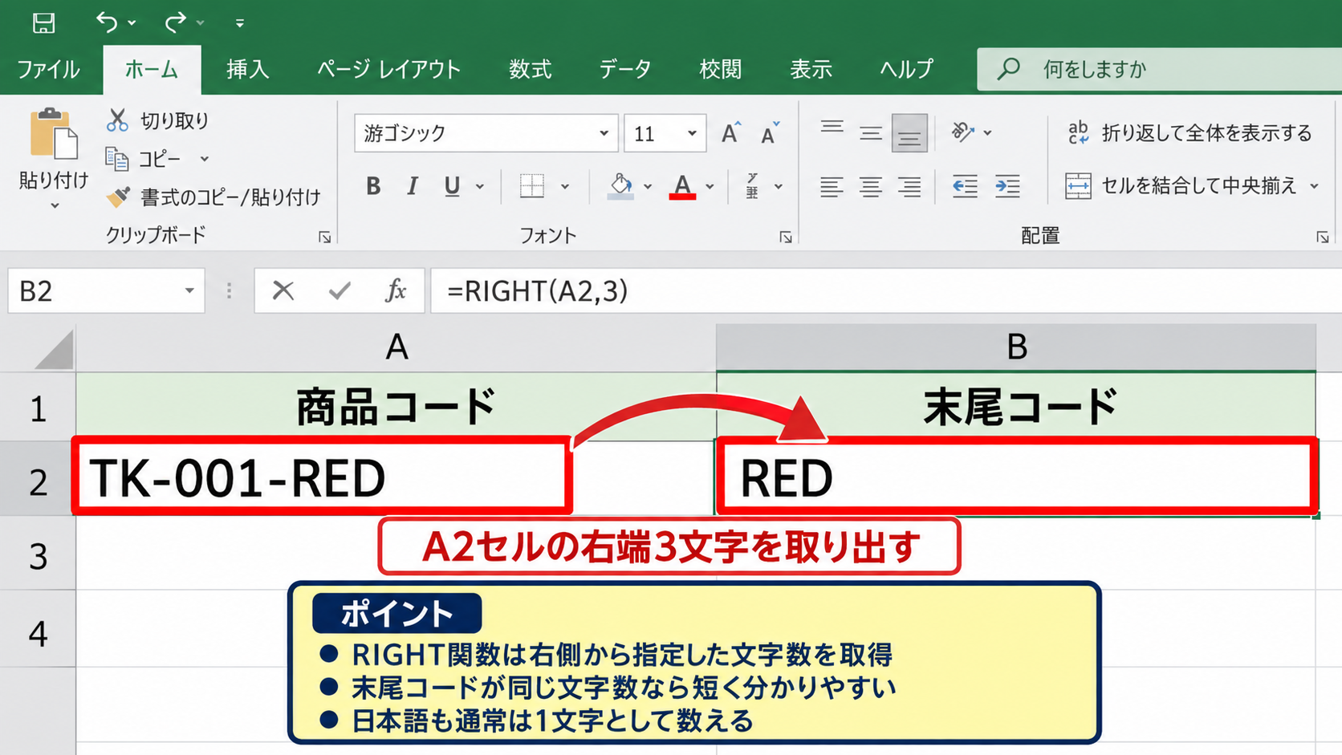Open the File tab (ファイル)

[49, 70]
